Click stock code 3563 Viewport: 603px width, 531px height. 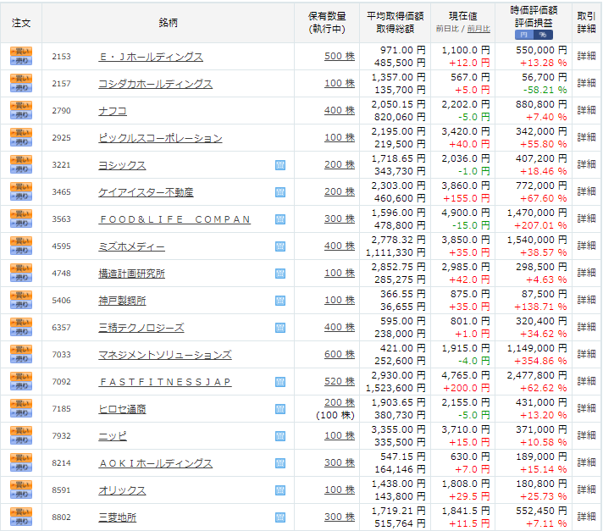click(62, 219)
